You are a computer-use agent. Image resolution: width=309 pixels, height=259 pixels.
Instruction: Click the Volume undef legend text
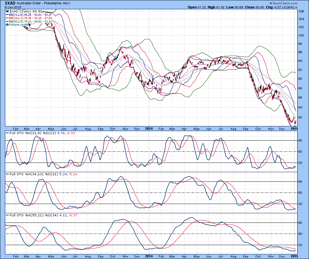pyautogui.click(x=17, y=24)
